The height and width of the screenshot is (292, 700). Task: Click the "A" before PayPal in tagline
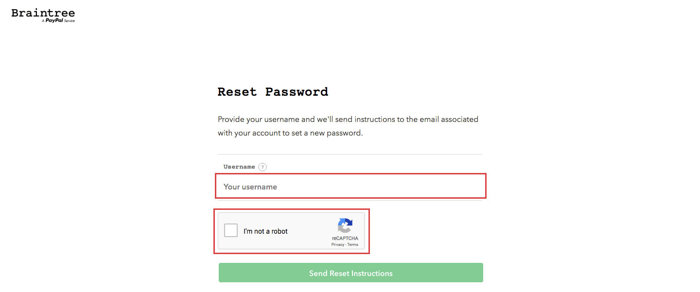(x=43, y=21)
